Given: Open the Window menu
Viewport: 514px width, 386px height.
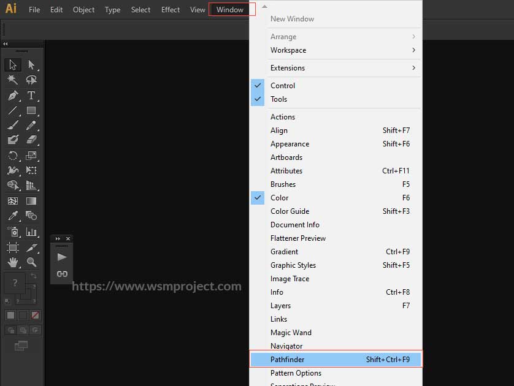Looking at the screenshot, I should coord(231,9).
